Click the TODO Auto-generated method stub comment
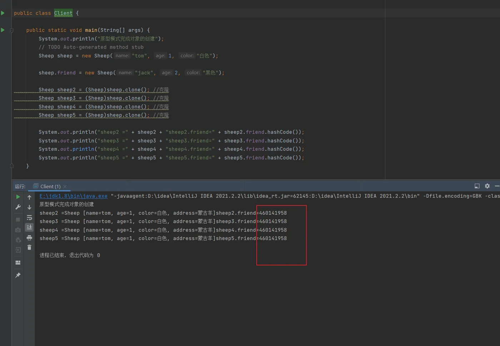The width and height of the screenshot is (500, 346). pos(91,47)
